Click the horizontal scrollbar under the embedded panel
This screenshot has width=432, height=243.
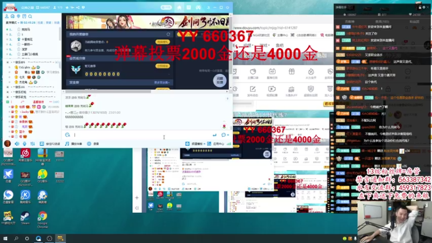tap(107, 91)
